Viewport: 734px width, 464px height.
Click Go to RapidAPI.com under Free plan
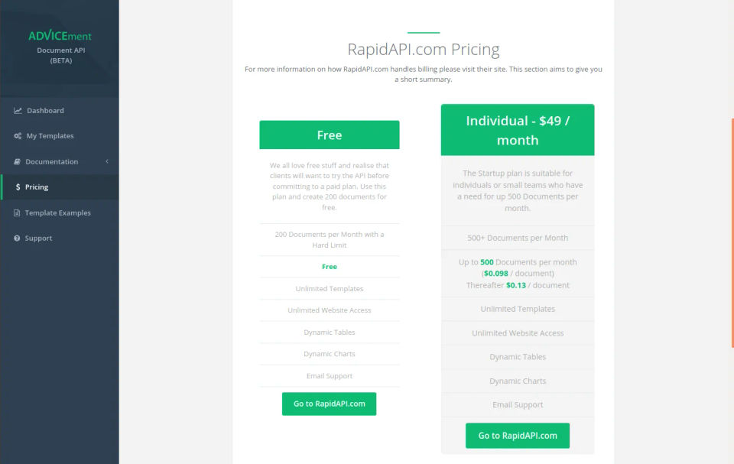tap(329, 404)
